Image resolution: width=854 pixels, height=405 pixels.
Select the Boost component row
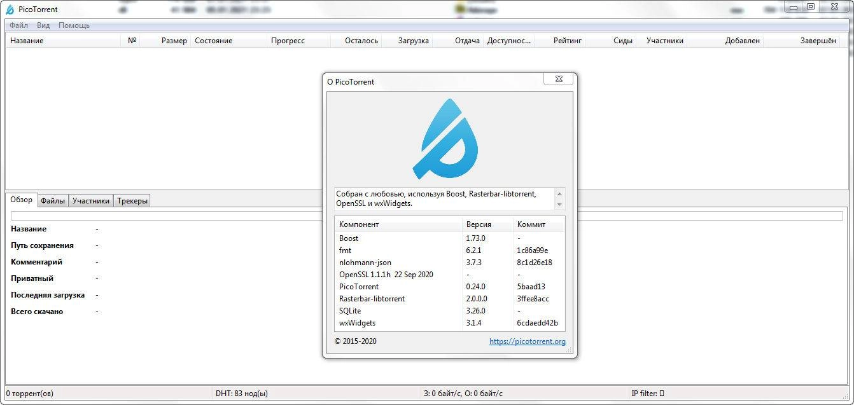tap(449, 238)
